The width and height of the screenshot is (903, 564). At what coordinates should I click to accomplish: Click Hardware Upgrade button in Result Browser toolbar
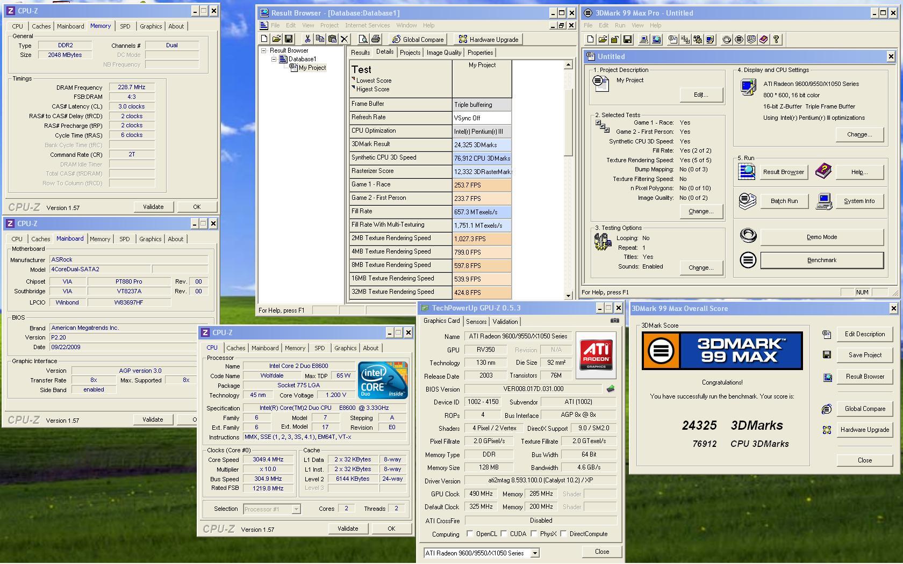point(489,39)
